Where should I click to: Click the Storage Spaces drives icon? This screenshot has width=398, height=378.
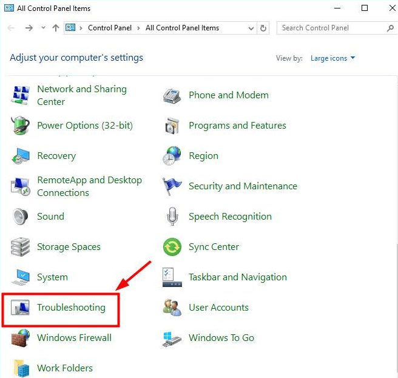(x=21, y=247)
